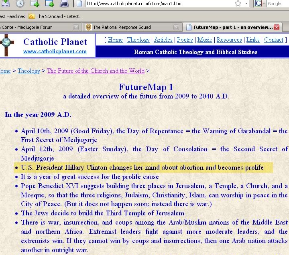
Task: Click the Pope Benedict XVI bullet text
Action: 154,195
